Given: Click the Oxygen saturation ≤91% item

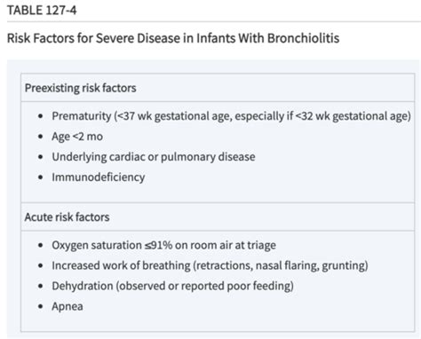Looking at the screenshot, I should tap(163, 245).
